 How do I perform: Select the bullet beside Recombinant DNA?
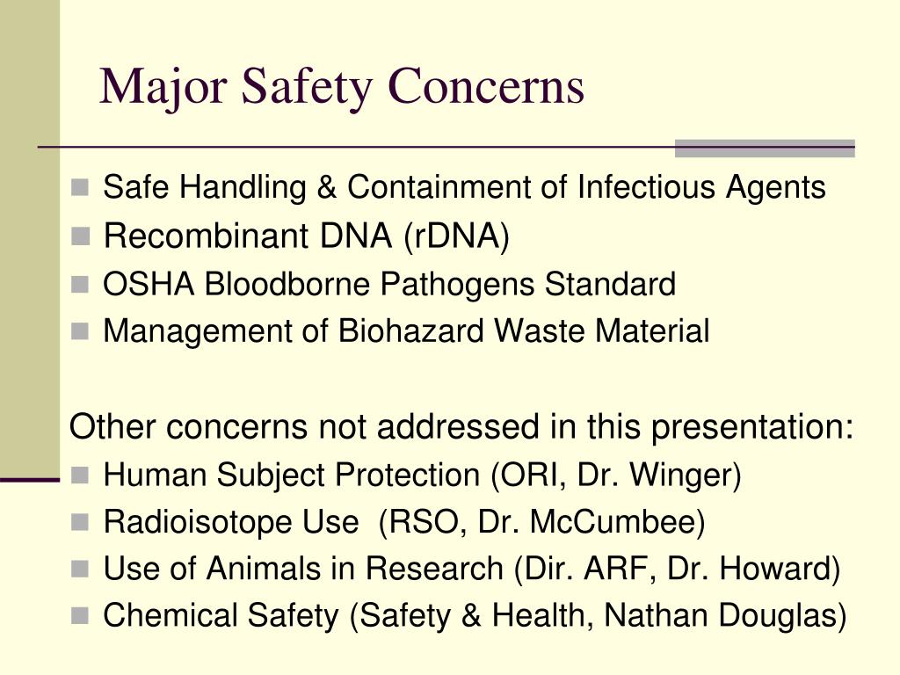80,236
